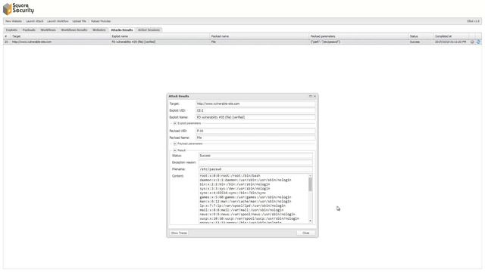Click the Target field in the dialog
Viewport: 485px width, 272px height.
tap(255, 104)
